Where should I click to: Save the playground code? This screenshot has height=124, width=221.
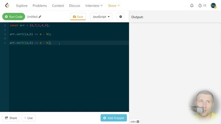(x=78, y=17)
